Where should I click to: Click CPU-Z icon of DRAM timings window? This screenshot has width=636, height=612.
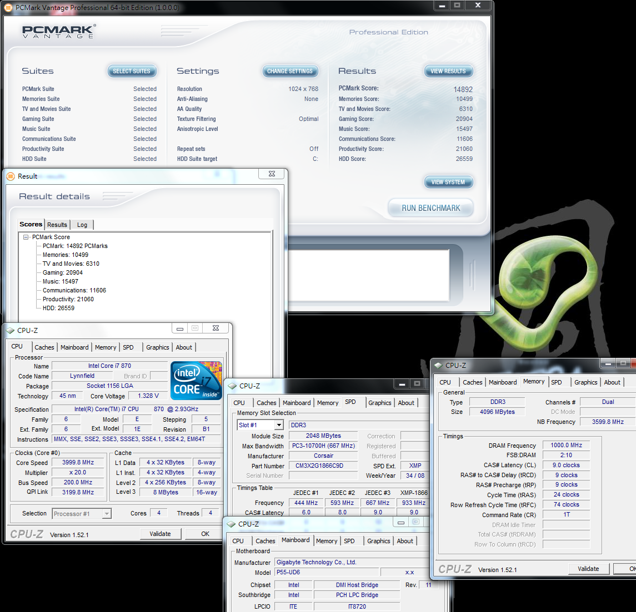[438, 366]
